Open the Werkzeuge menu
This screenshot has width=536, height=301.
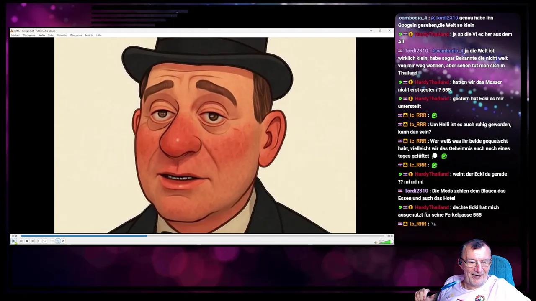coord(76,35)
